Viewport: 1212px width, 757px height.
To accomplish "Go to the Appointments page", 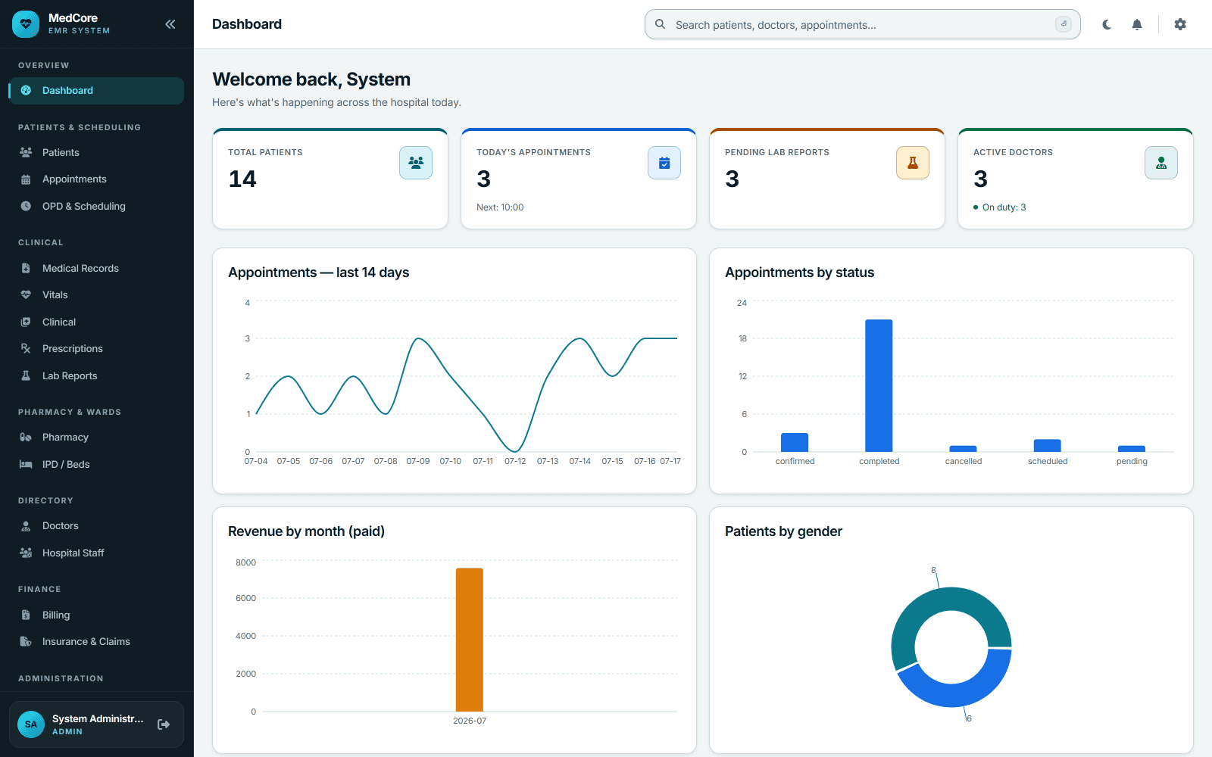I will [x=96, y=179].
